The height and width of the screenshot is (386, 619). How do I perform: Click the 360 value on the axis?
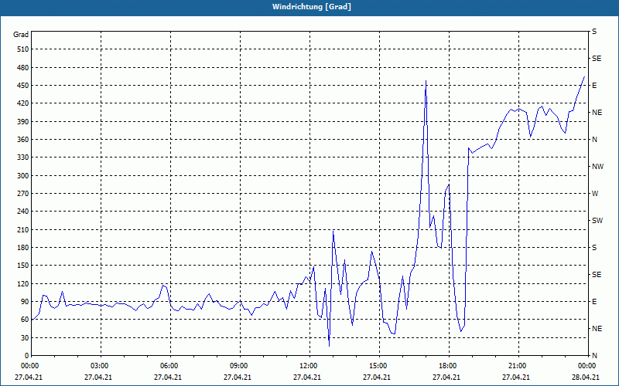23,140
